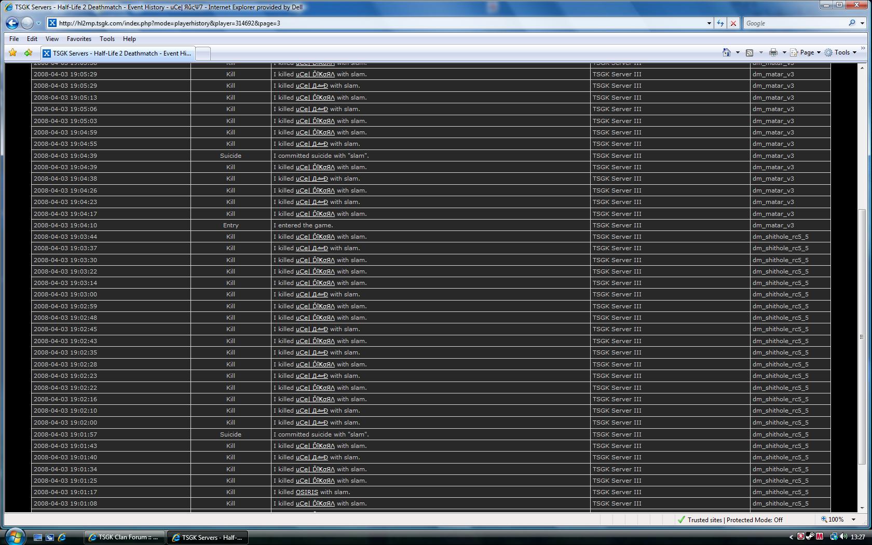Expand the address bar history dropdown

709,23
